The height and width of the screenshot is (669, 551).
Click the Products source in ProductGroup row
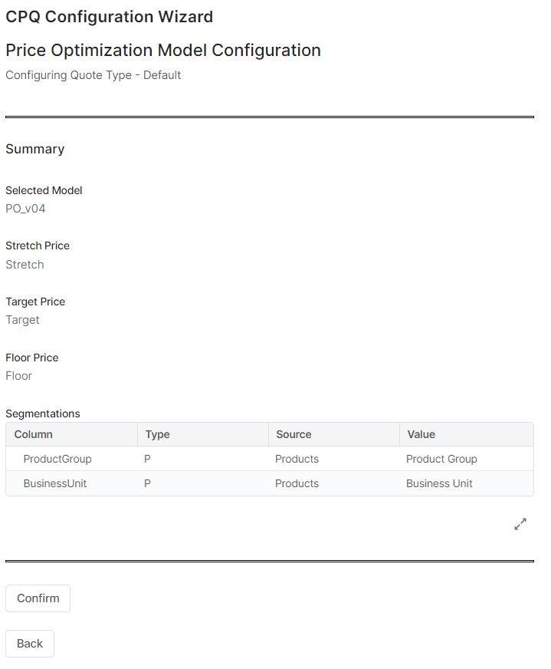(x=297, y=459)
